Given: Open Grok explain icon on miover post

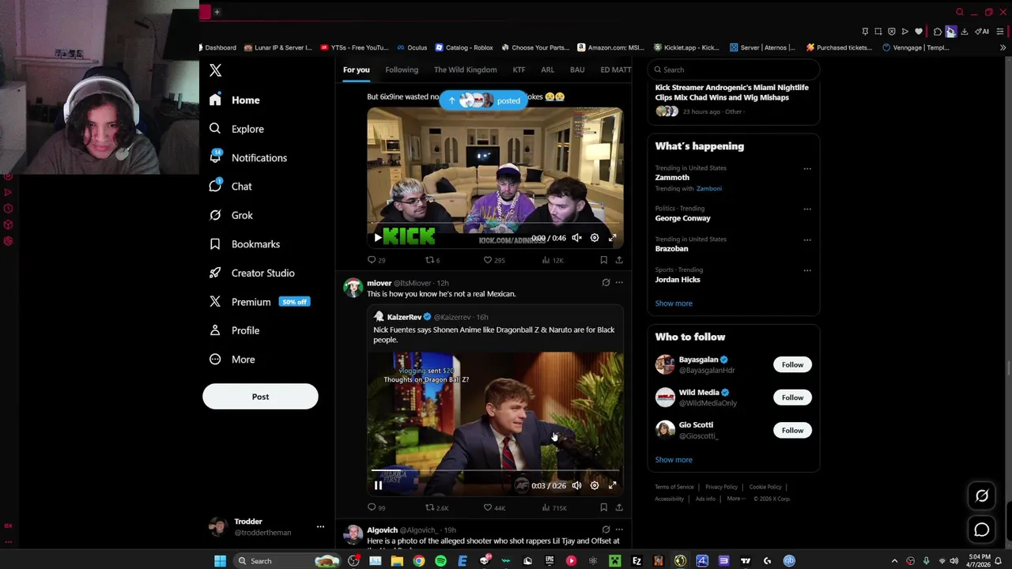Looking at the screenshot, I should 606,282.
